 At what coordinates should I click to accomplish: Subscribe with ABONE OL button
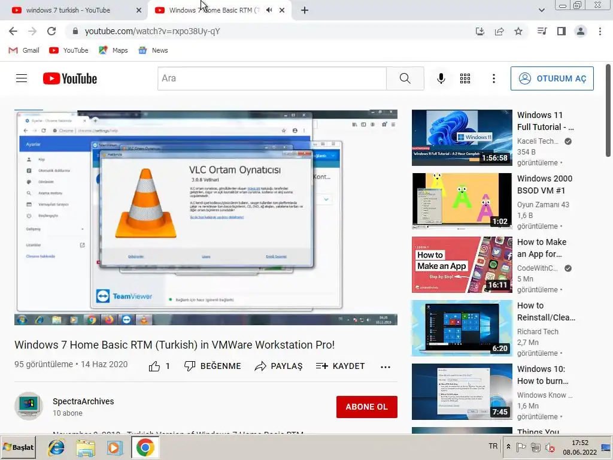pyautogui.click(x=367, y=407)
